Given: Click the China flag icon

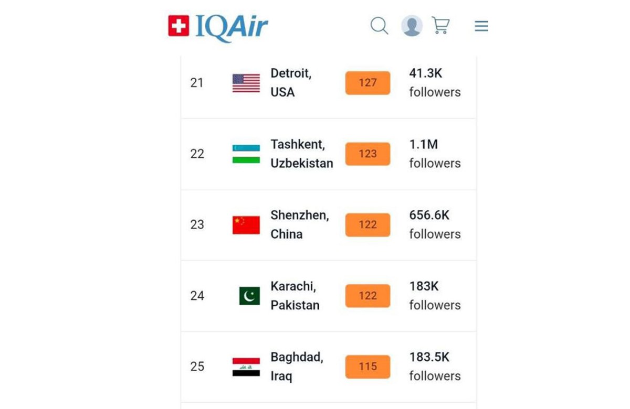Looking at the screenshot, I should click(x=246, y=225).
